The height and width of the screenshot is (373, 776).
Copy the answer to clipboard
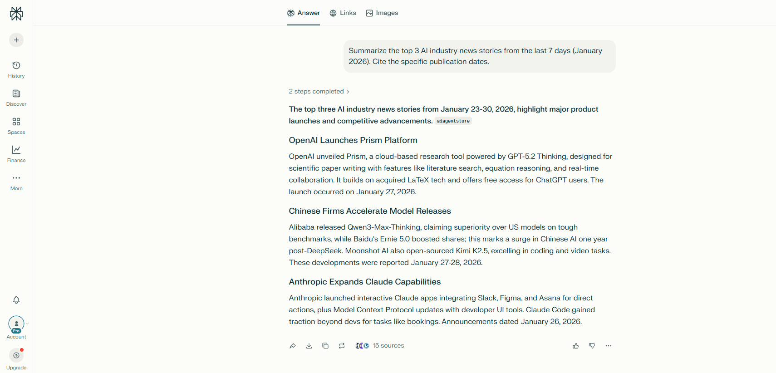(325, 346)
